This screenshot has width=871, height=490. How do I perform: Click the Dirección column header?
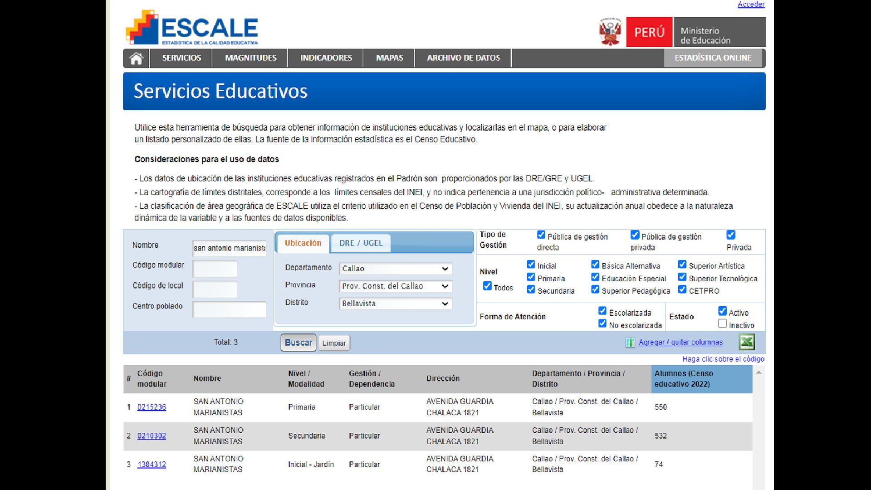point(443,379)
